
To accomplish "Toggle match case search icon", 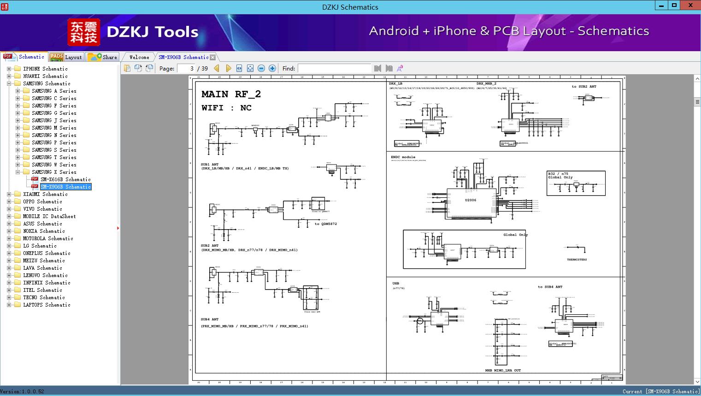I will coord(400,68).
